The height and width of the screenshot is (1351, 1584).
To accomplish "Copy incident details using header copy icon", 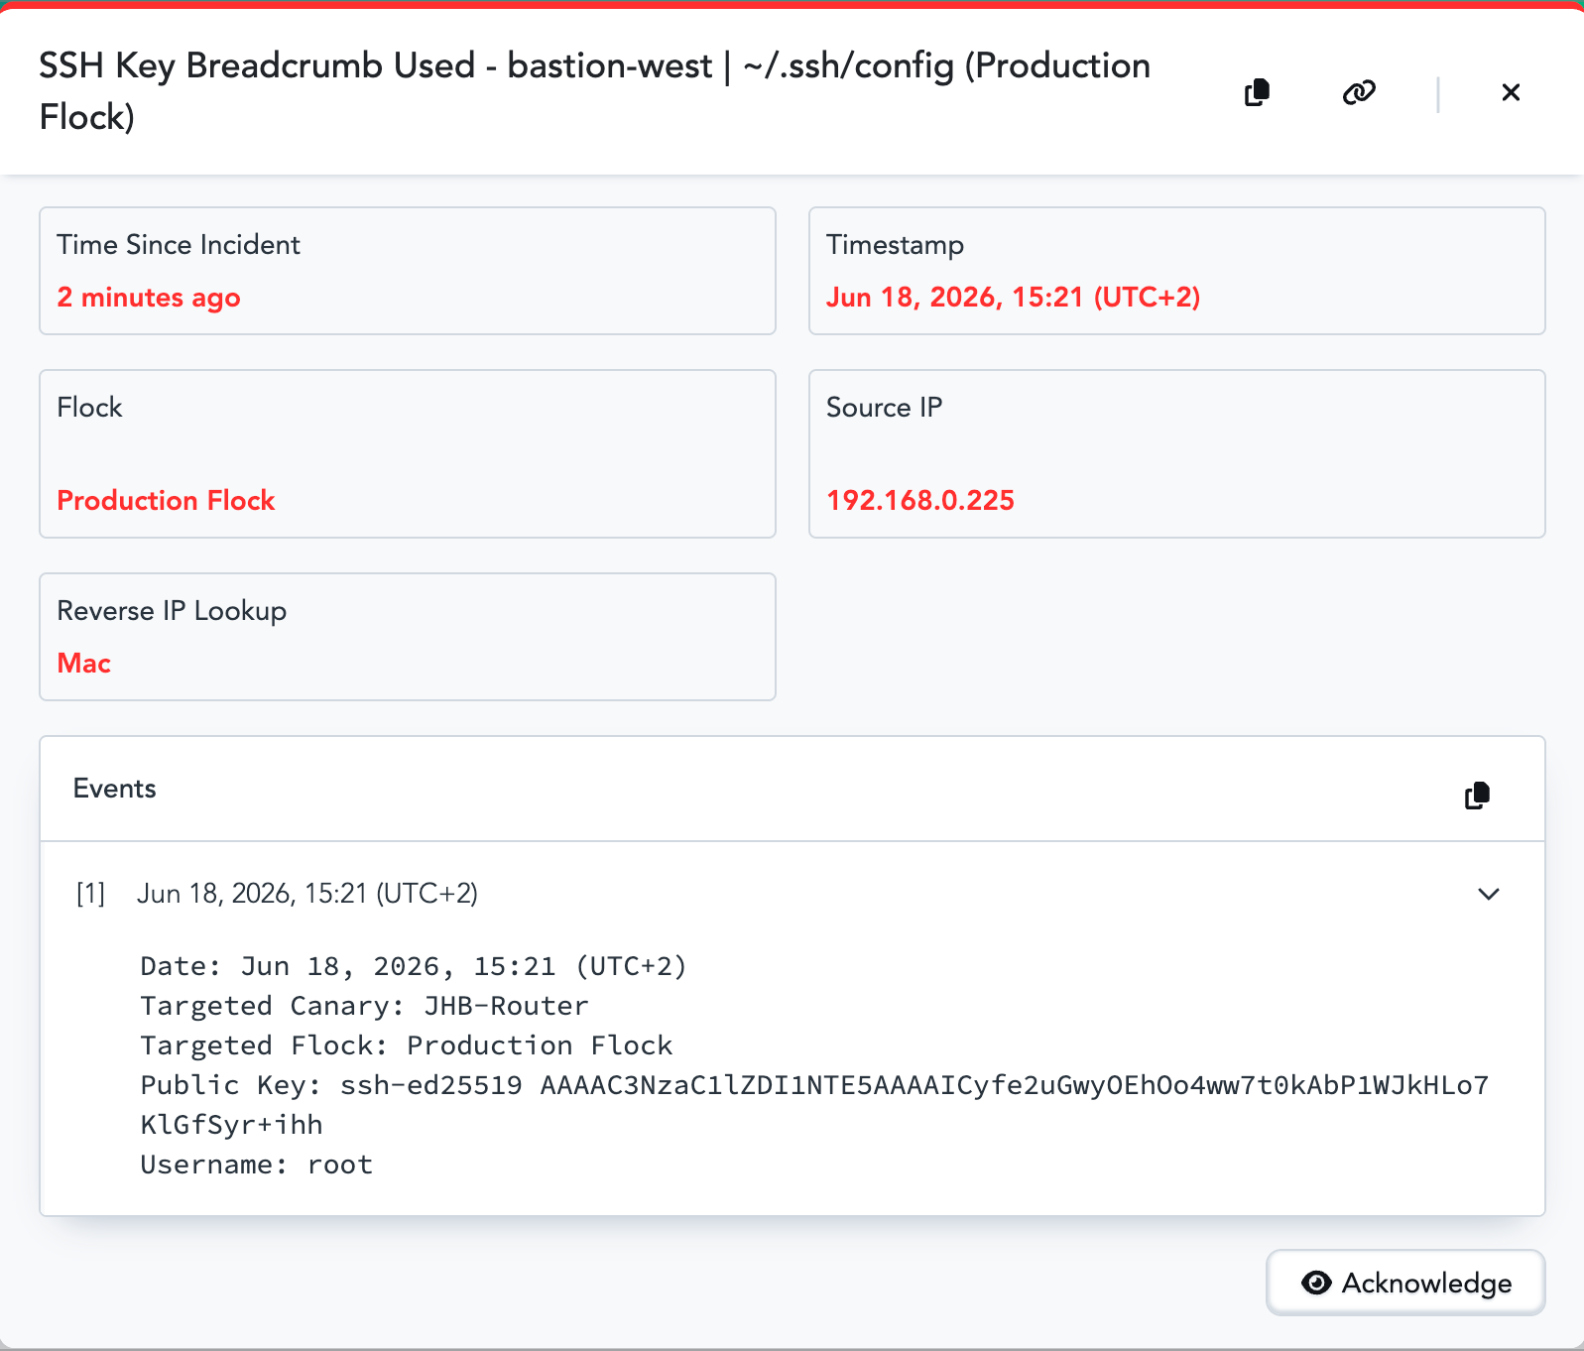I will pyautogui.click(x=1257, y=92).
